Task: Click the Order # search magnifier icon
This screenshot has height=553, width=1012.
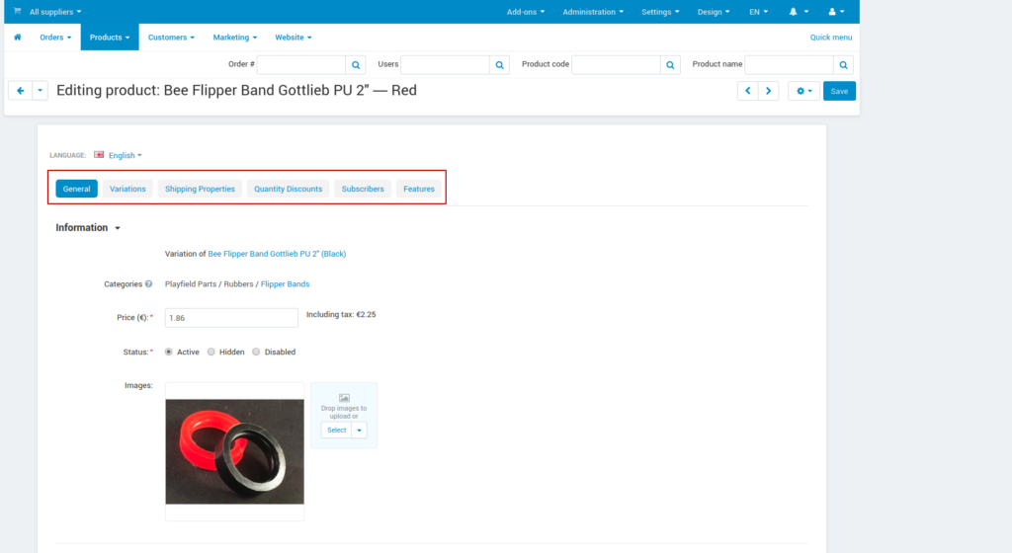Action: point(356,64)
